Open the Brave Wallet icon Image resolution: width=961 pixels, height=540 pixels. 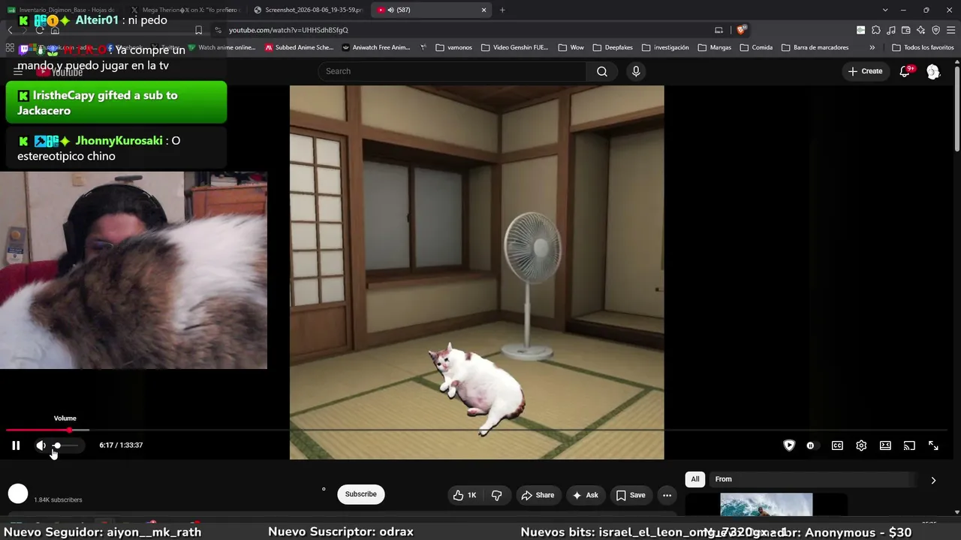click(905, 30)
